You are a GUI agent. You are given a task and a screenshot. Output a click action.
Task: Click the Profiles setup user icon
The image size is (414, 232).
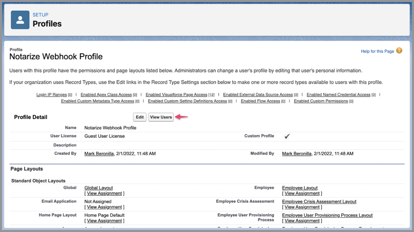[20, 20]
